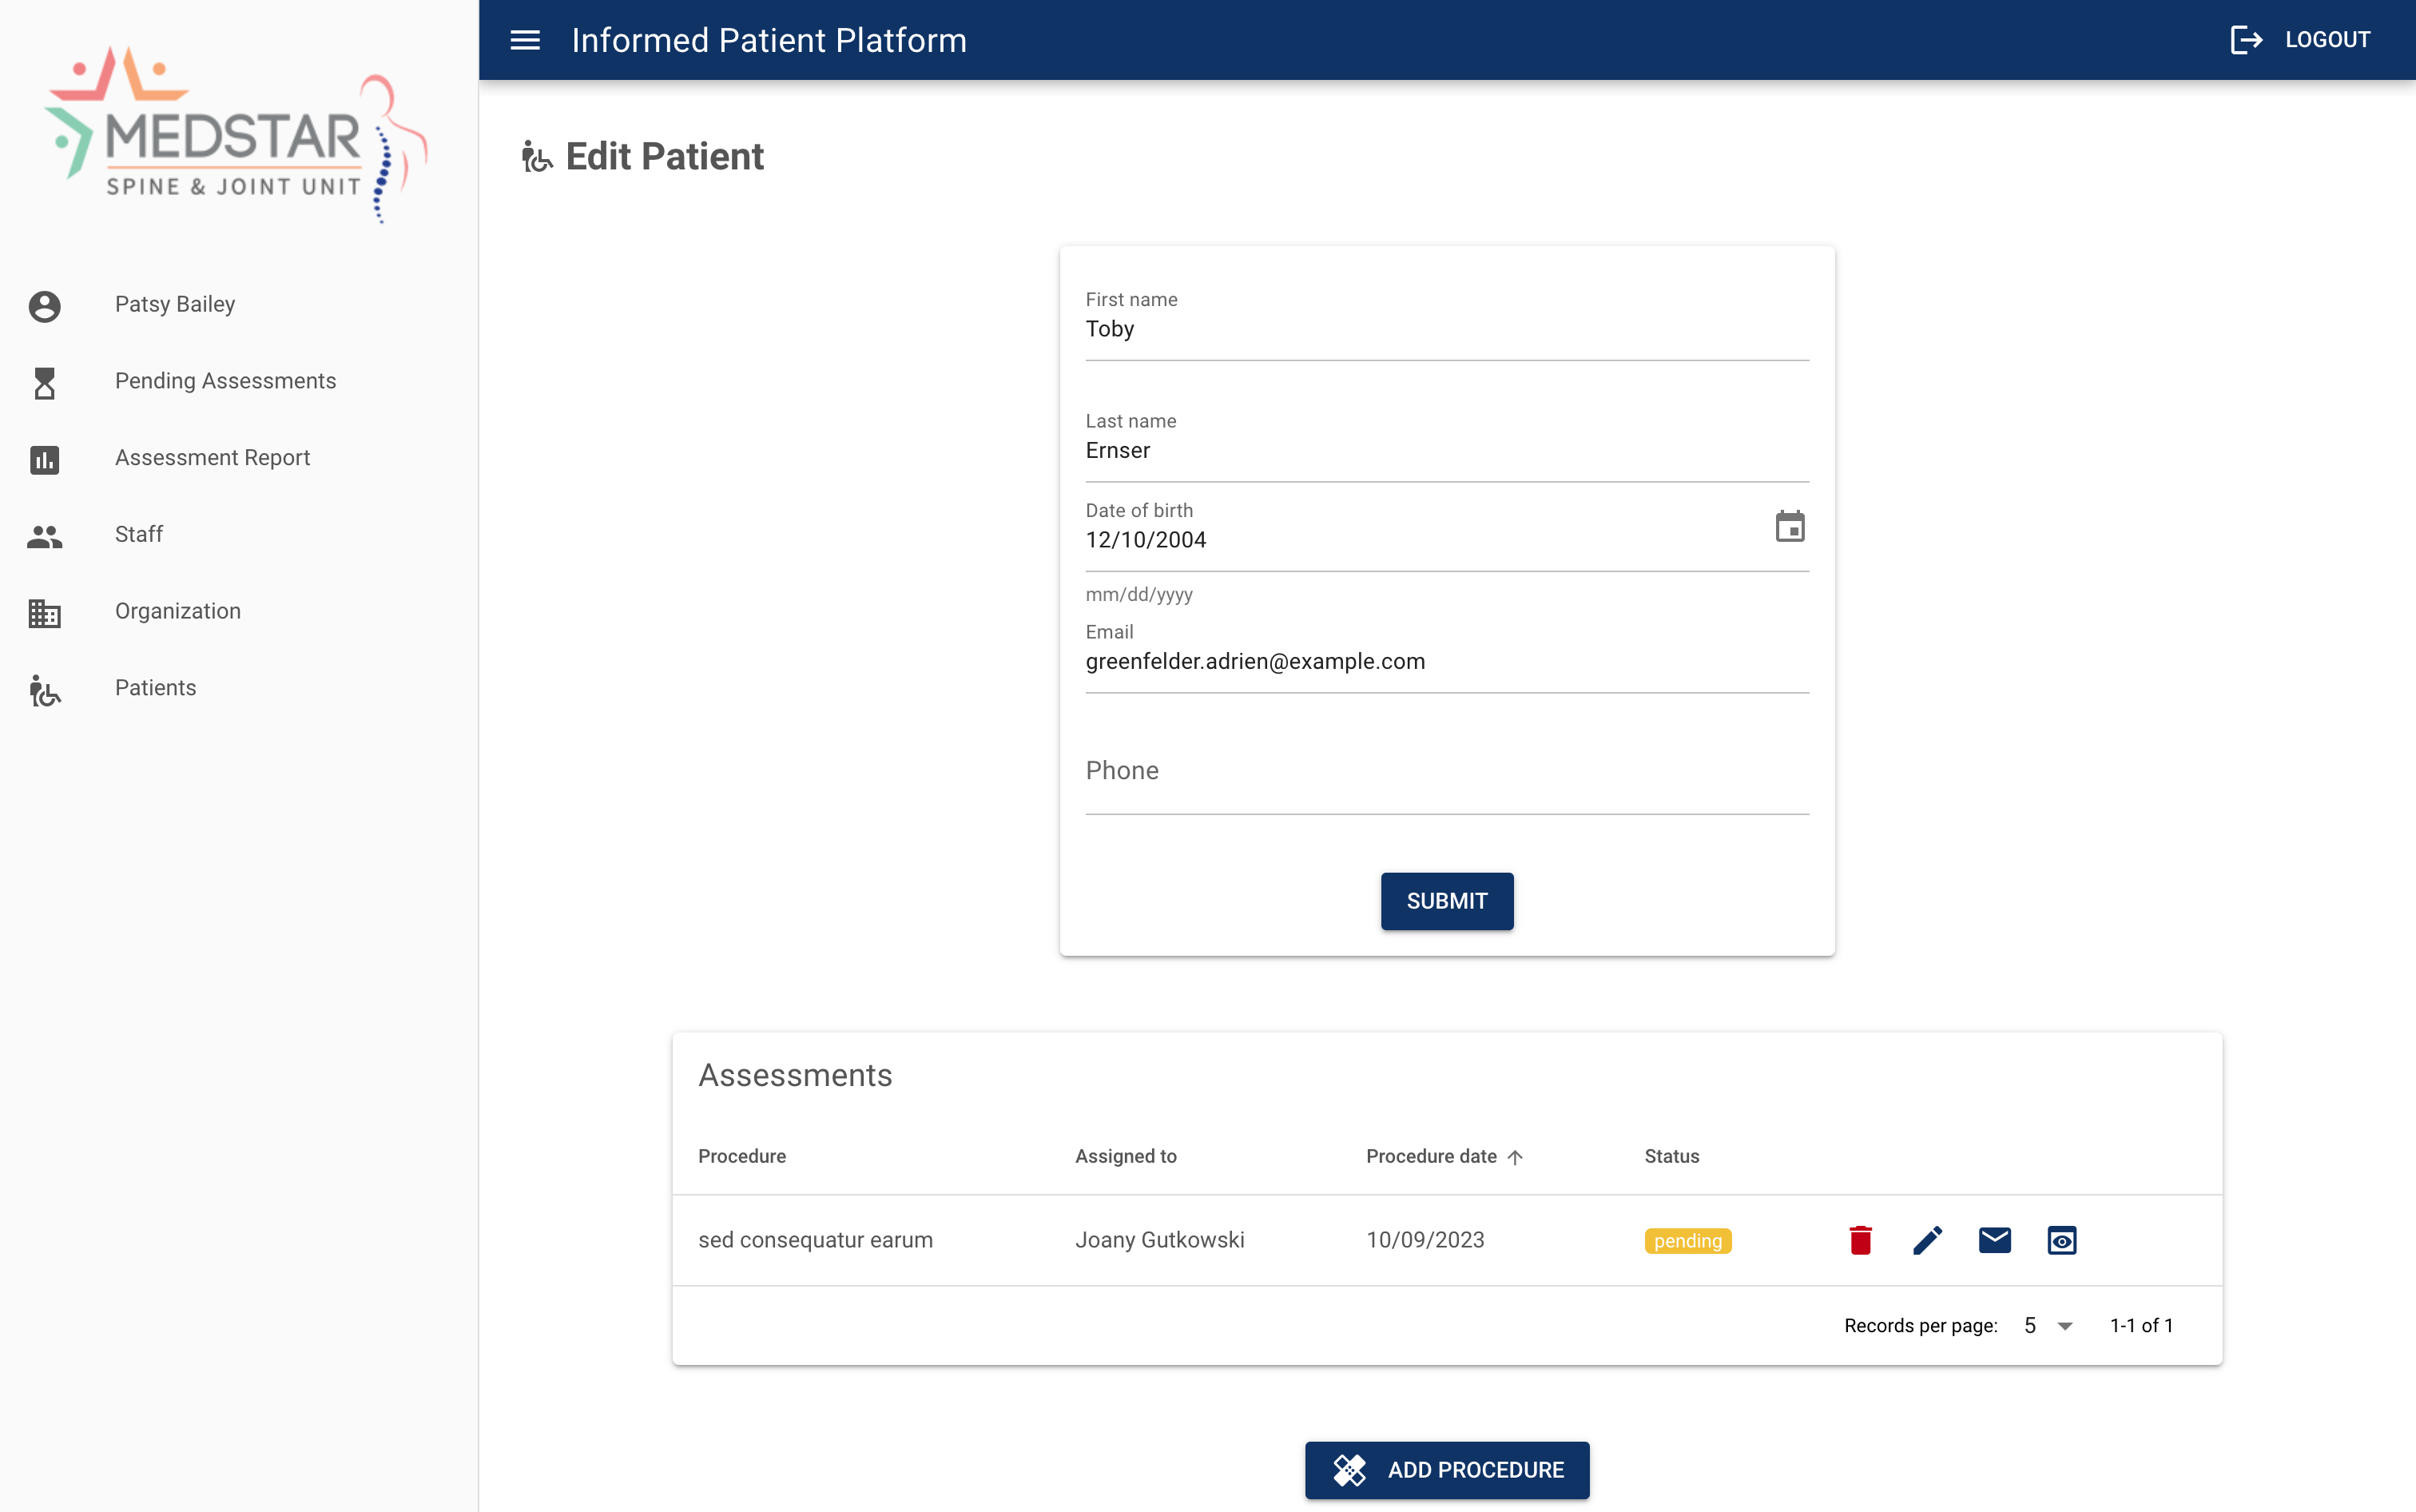Open the hamburger navigation menu
The width and height of the screenshot is (2416, 1512).
525,40
